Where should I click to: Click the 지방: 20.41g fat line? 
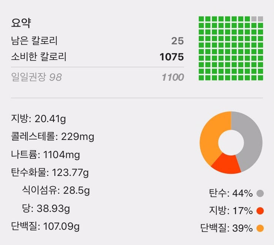pyautogui.click(x=39, y=119)
